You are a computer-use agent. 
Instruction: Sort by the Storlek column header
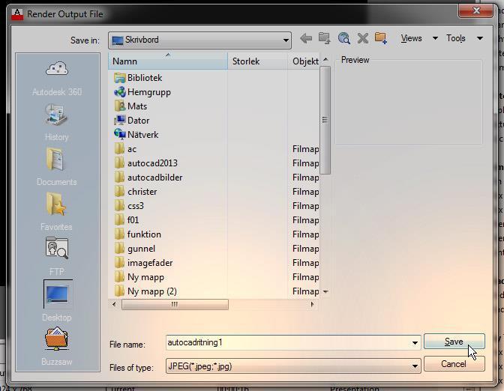point(257,61)
